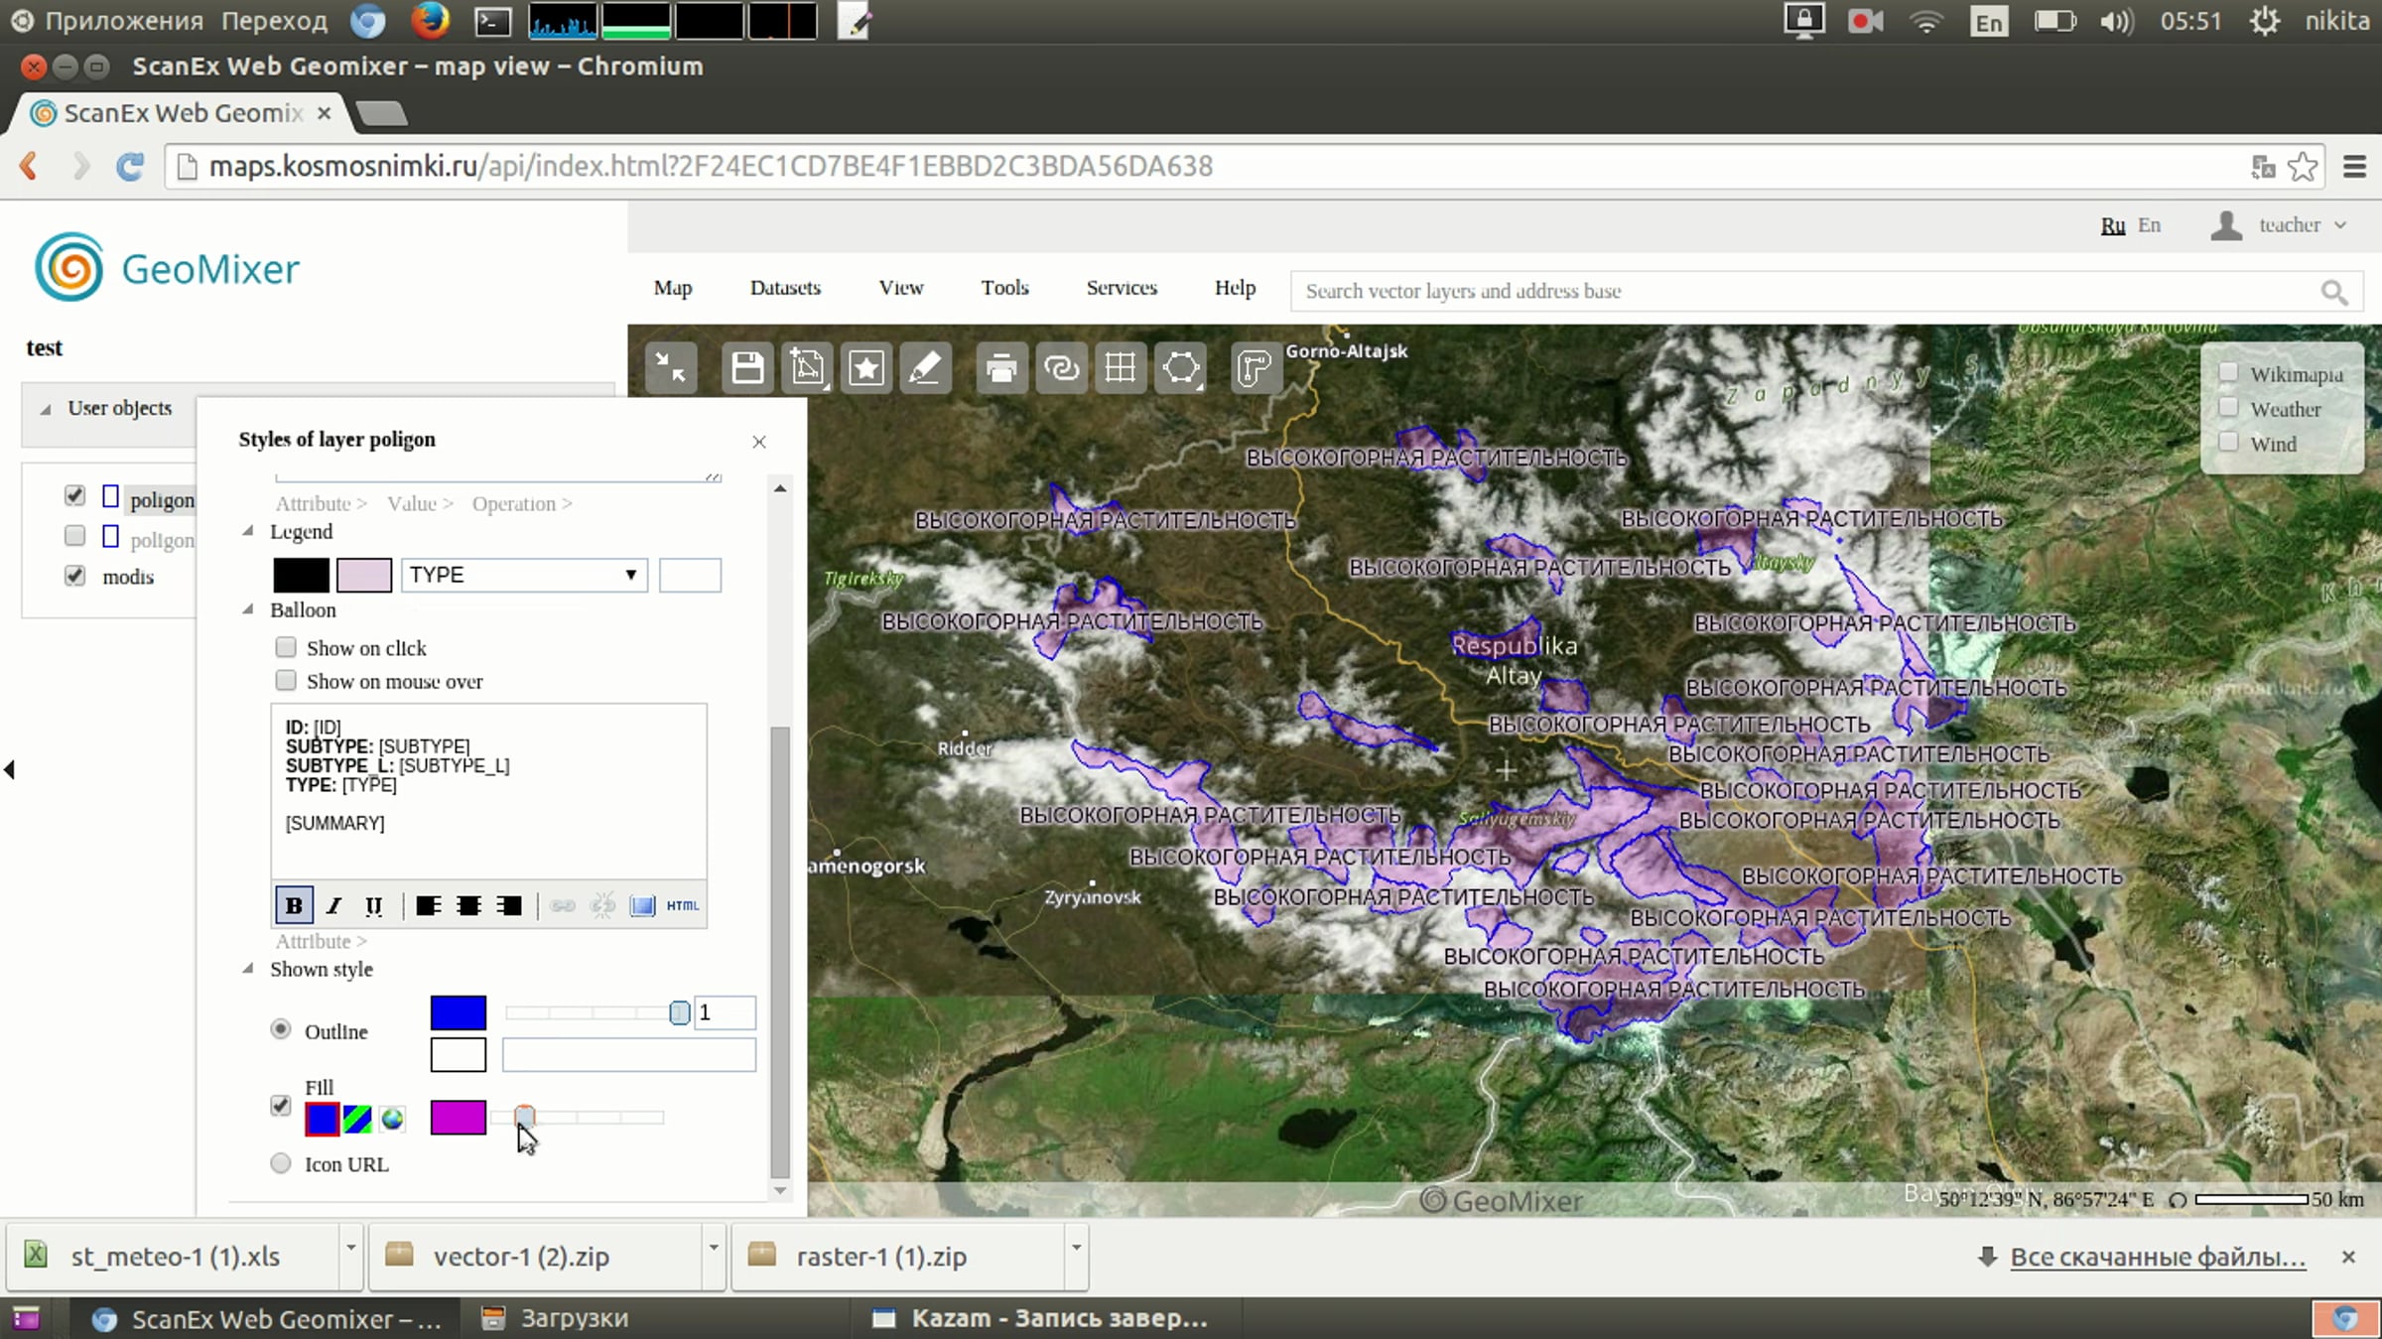Click the grid toolbar icon
Viewport: 2382px width, 1339px height.
[1121, 368]
